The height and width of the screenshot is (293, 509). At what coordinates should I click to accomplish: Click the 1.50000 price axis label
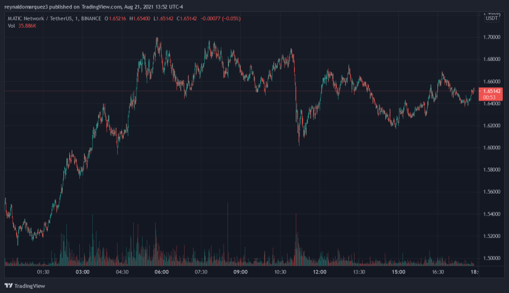pos(491,258)
